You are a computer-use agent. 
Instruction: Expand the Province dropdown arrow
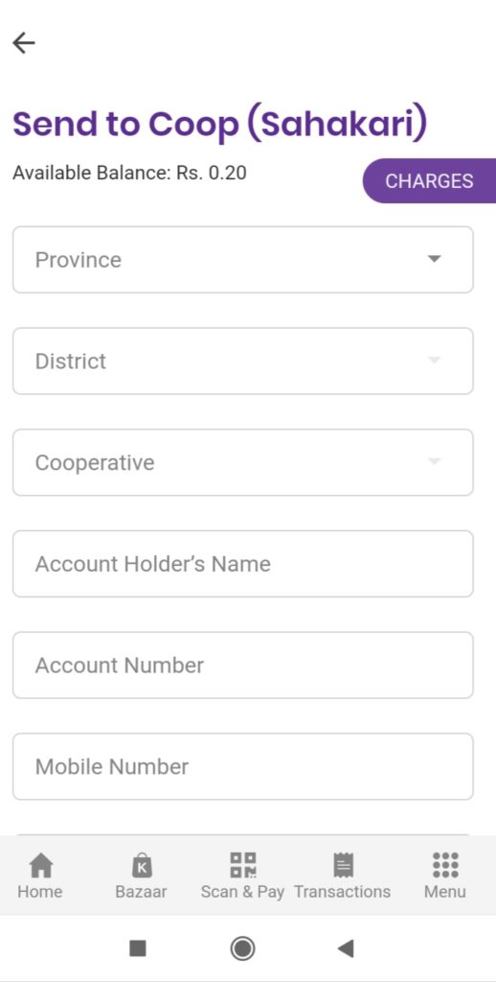tap(434, 259)
